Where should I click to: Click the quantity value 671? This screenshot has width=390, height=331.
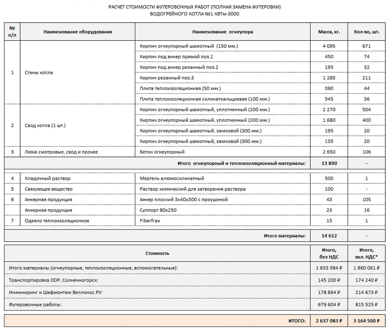tap(366, 46)
